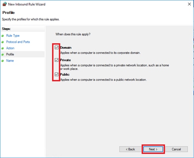The width and height of the screenshot is (194, 158).
Task: Cancel the New Inbound Rule Wizard
Action: tap(176, 149)
